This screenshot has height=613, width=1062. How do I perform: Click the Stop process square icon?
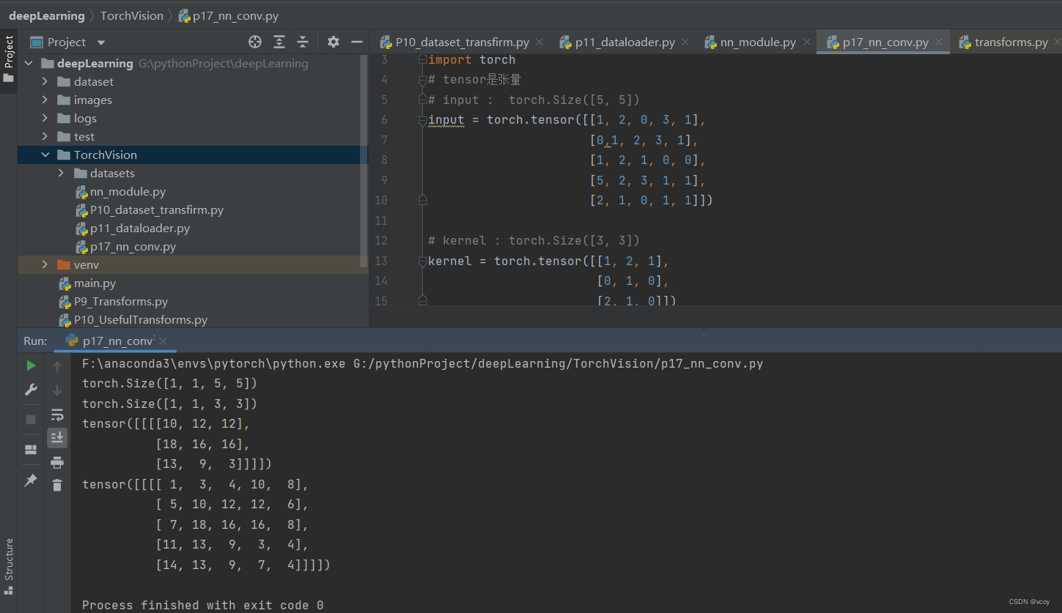click(x=31, y=420)
